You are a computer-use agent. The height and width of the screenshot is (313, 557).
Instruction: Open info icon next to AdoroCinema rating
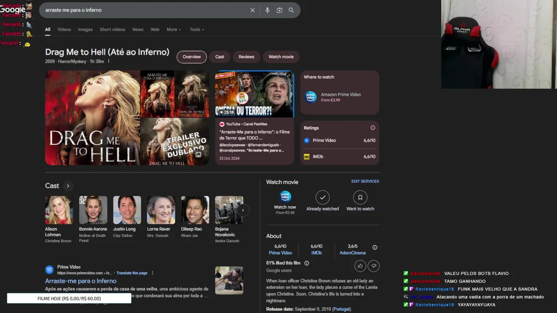(375, 247)
